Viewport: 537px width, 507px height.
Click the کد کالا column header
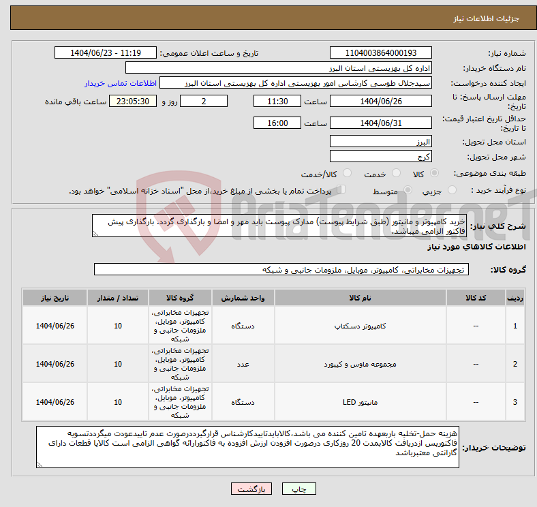pyautogui.click(x=476, y=298)
